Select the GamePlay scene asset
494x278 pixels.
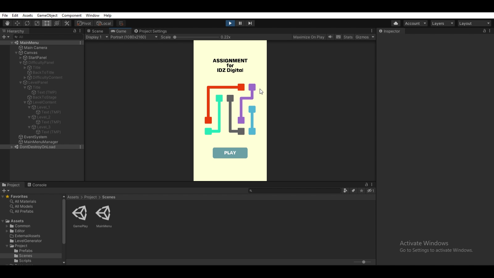[80, 217]
